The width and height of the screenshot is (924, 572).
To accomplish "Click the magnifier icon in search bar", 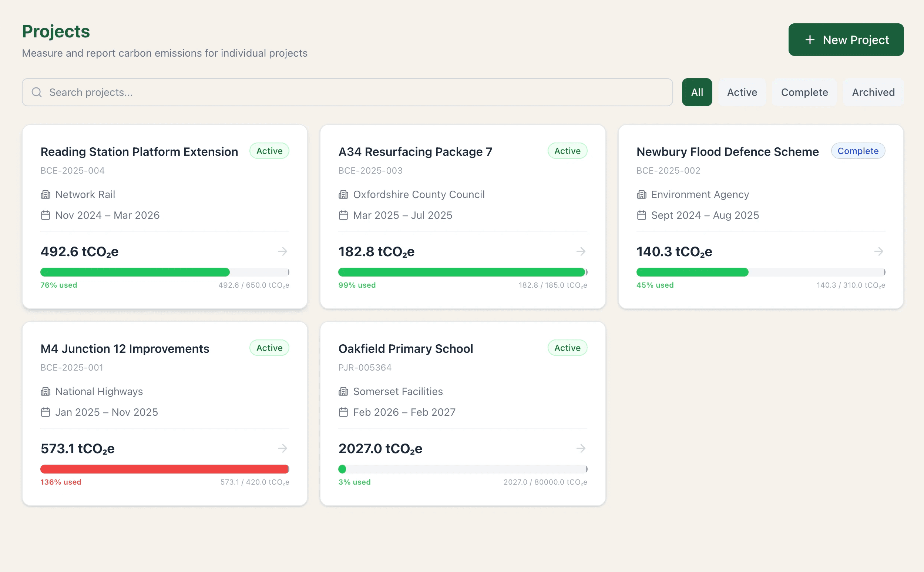I will point(37,92).
